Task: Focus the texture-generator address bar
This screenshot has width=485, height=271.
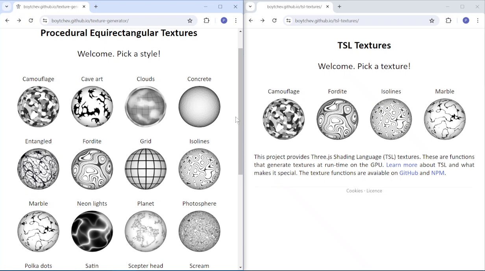Action: (x=118, y=20)
